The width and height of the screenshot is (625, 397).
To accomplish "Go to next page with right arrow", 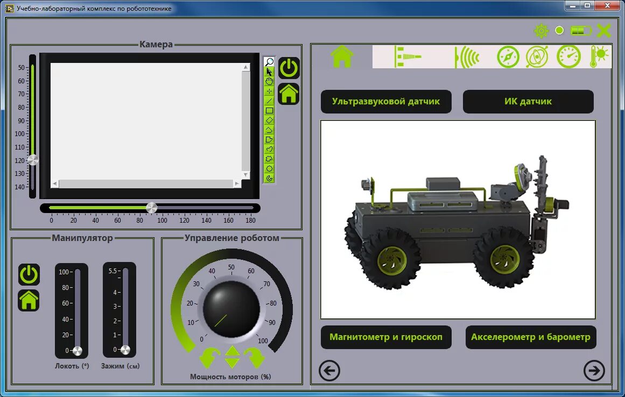I will pyautogui.click(x=594, y=370).
